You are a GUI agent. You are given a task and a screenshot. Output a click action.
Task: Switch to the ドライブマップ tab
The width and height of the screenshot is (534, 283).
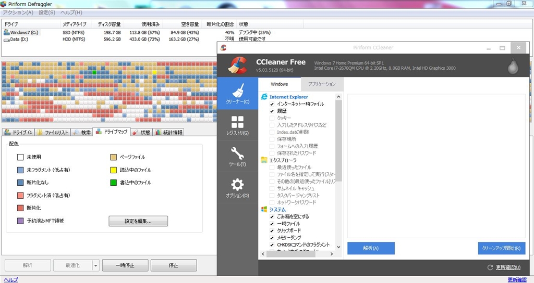[x=112, y=132]
